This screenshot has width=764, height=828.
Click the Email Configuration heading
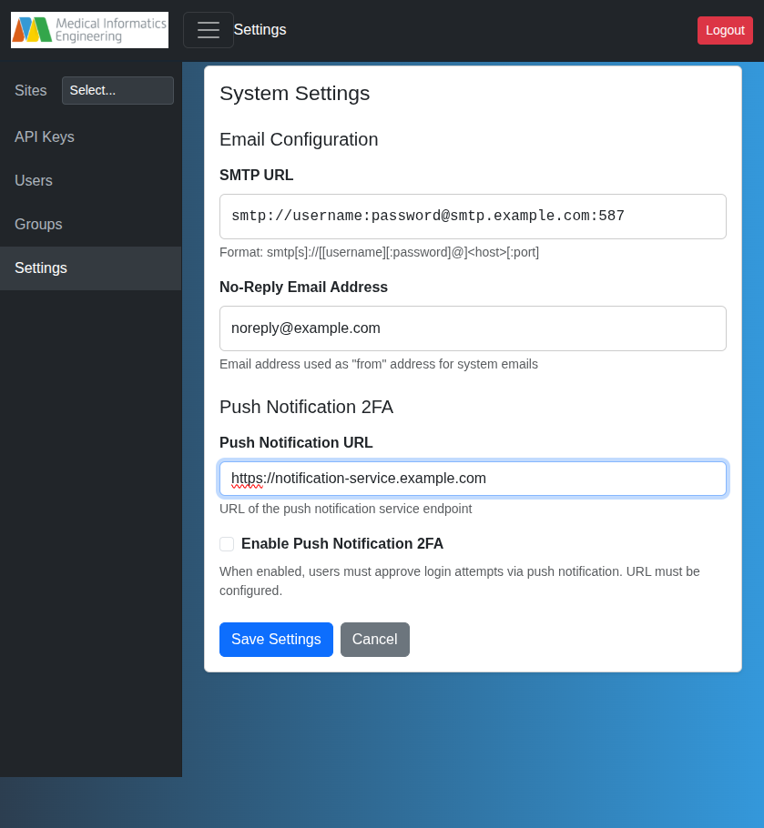298,139
